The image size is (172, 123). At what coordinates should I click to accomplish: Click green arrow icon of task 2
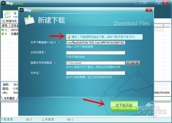point(3,34)
